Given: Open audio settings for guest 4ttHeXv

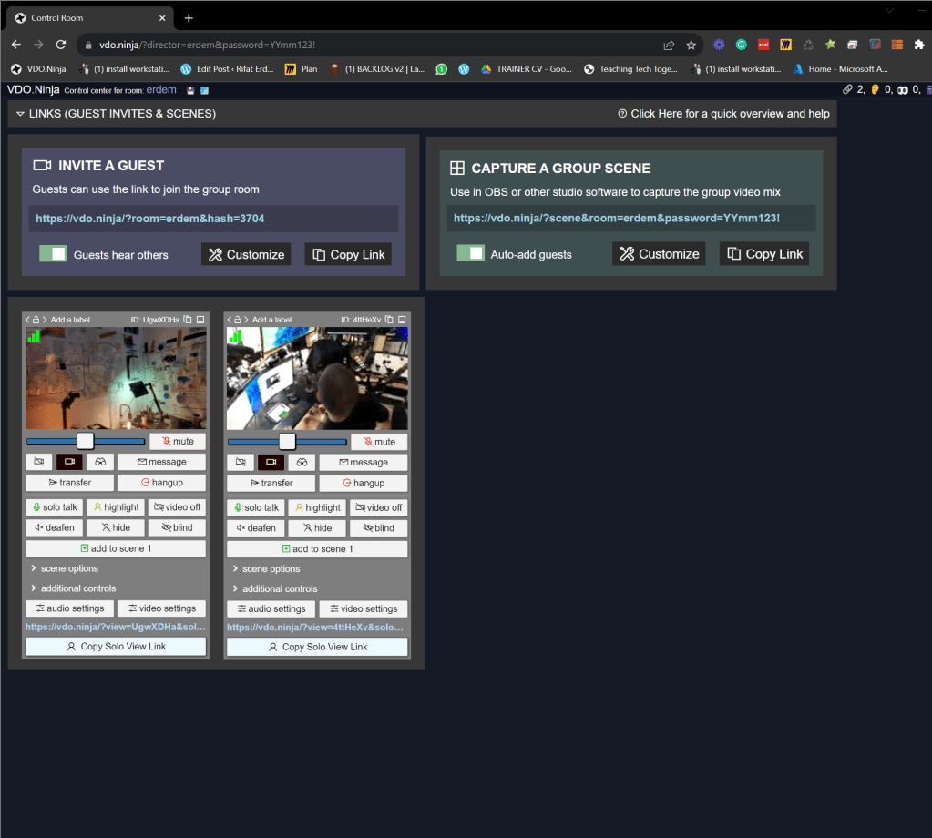Looking at the screenshot, I should point(271,608).
